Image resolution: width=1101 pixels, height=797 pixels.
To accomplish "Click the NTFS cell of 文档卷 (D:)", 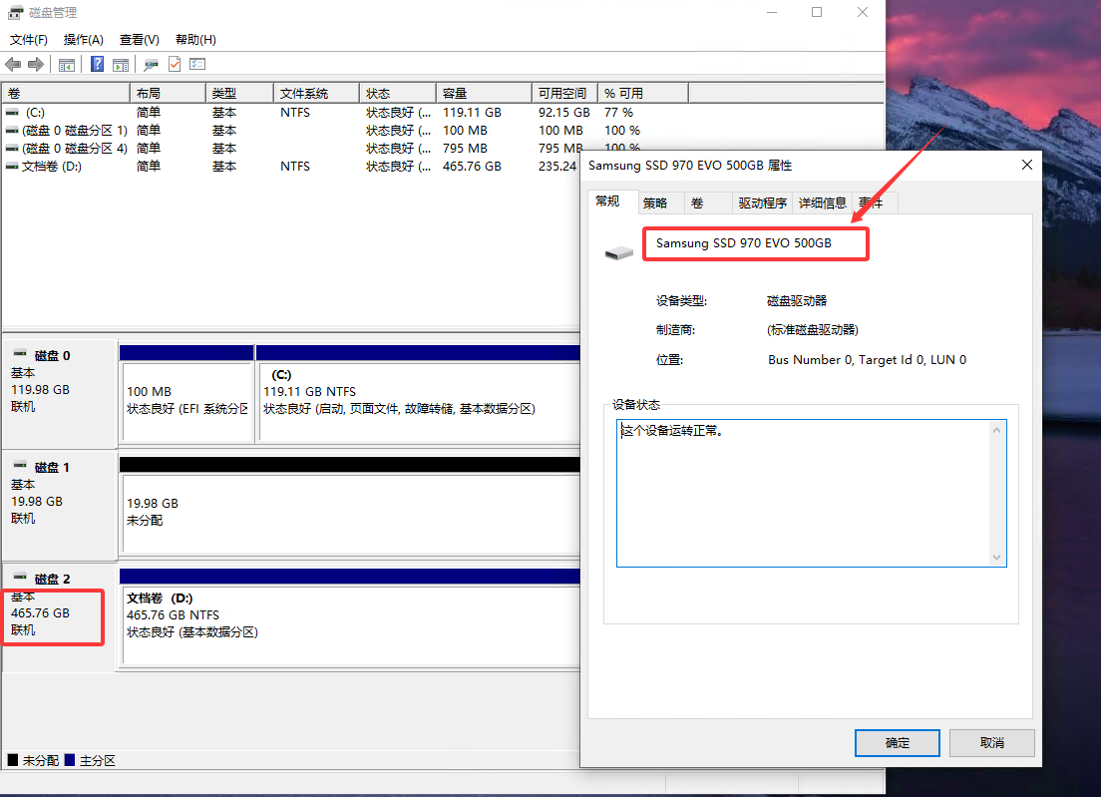I will (x=295, y=167).
